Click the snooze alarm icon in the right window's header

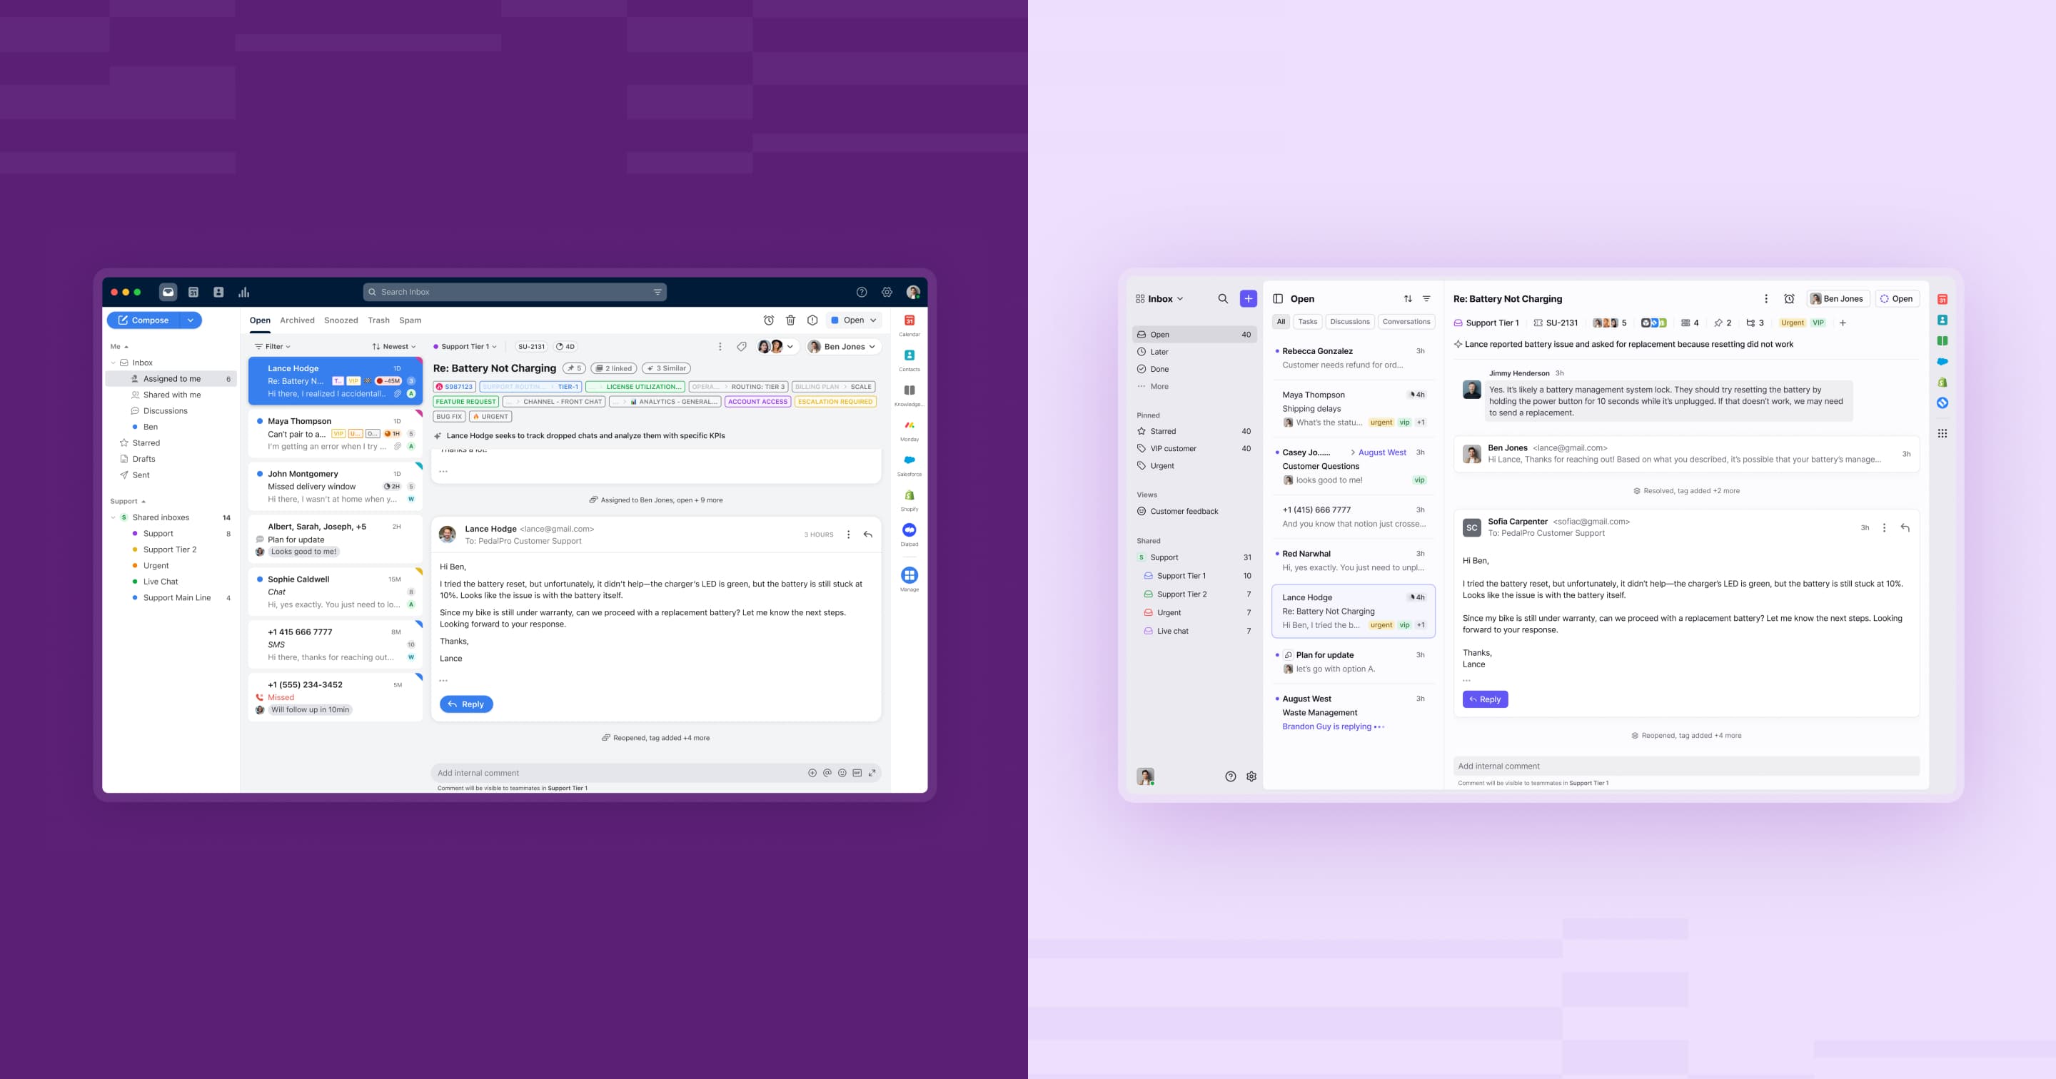[1790, 298]
